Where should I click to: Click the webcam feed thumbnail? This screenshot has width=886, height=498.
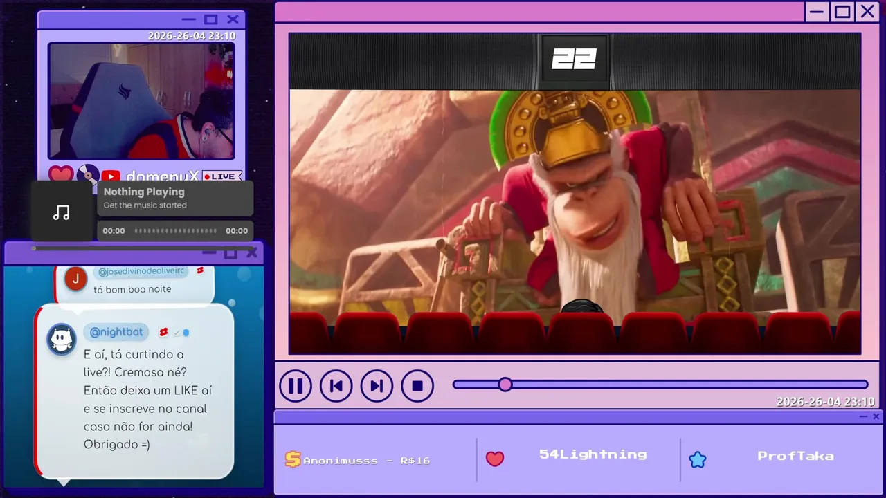[141, 101]
